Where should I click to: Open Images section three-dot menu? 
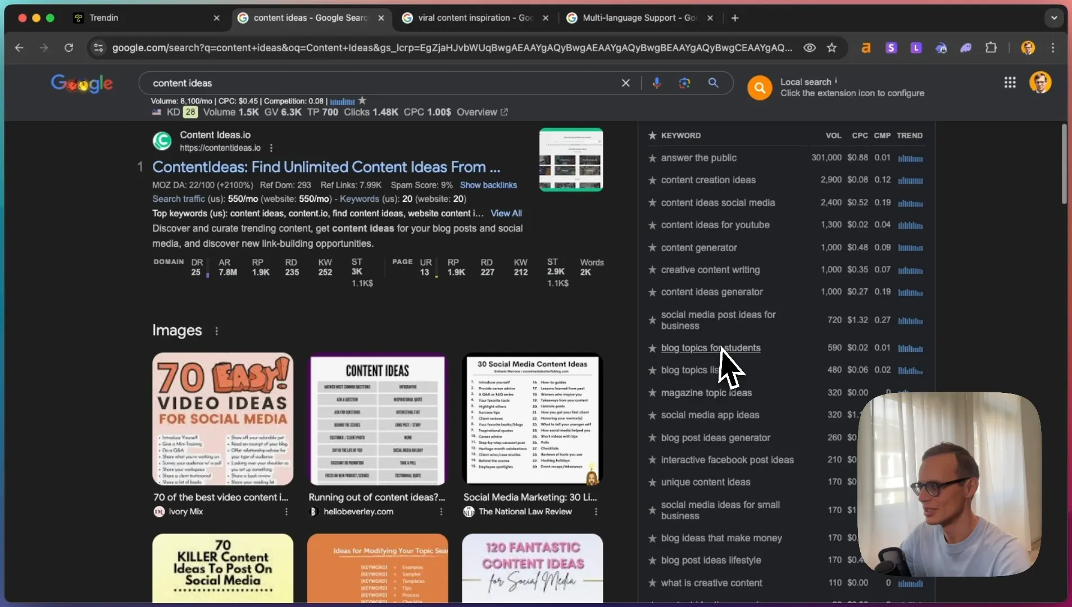pos(216,331)
